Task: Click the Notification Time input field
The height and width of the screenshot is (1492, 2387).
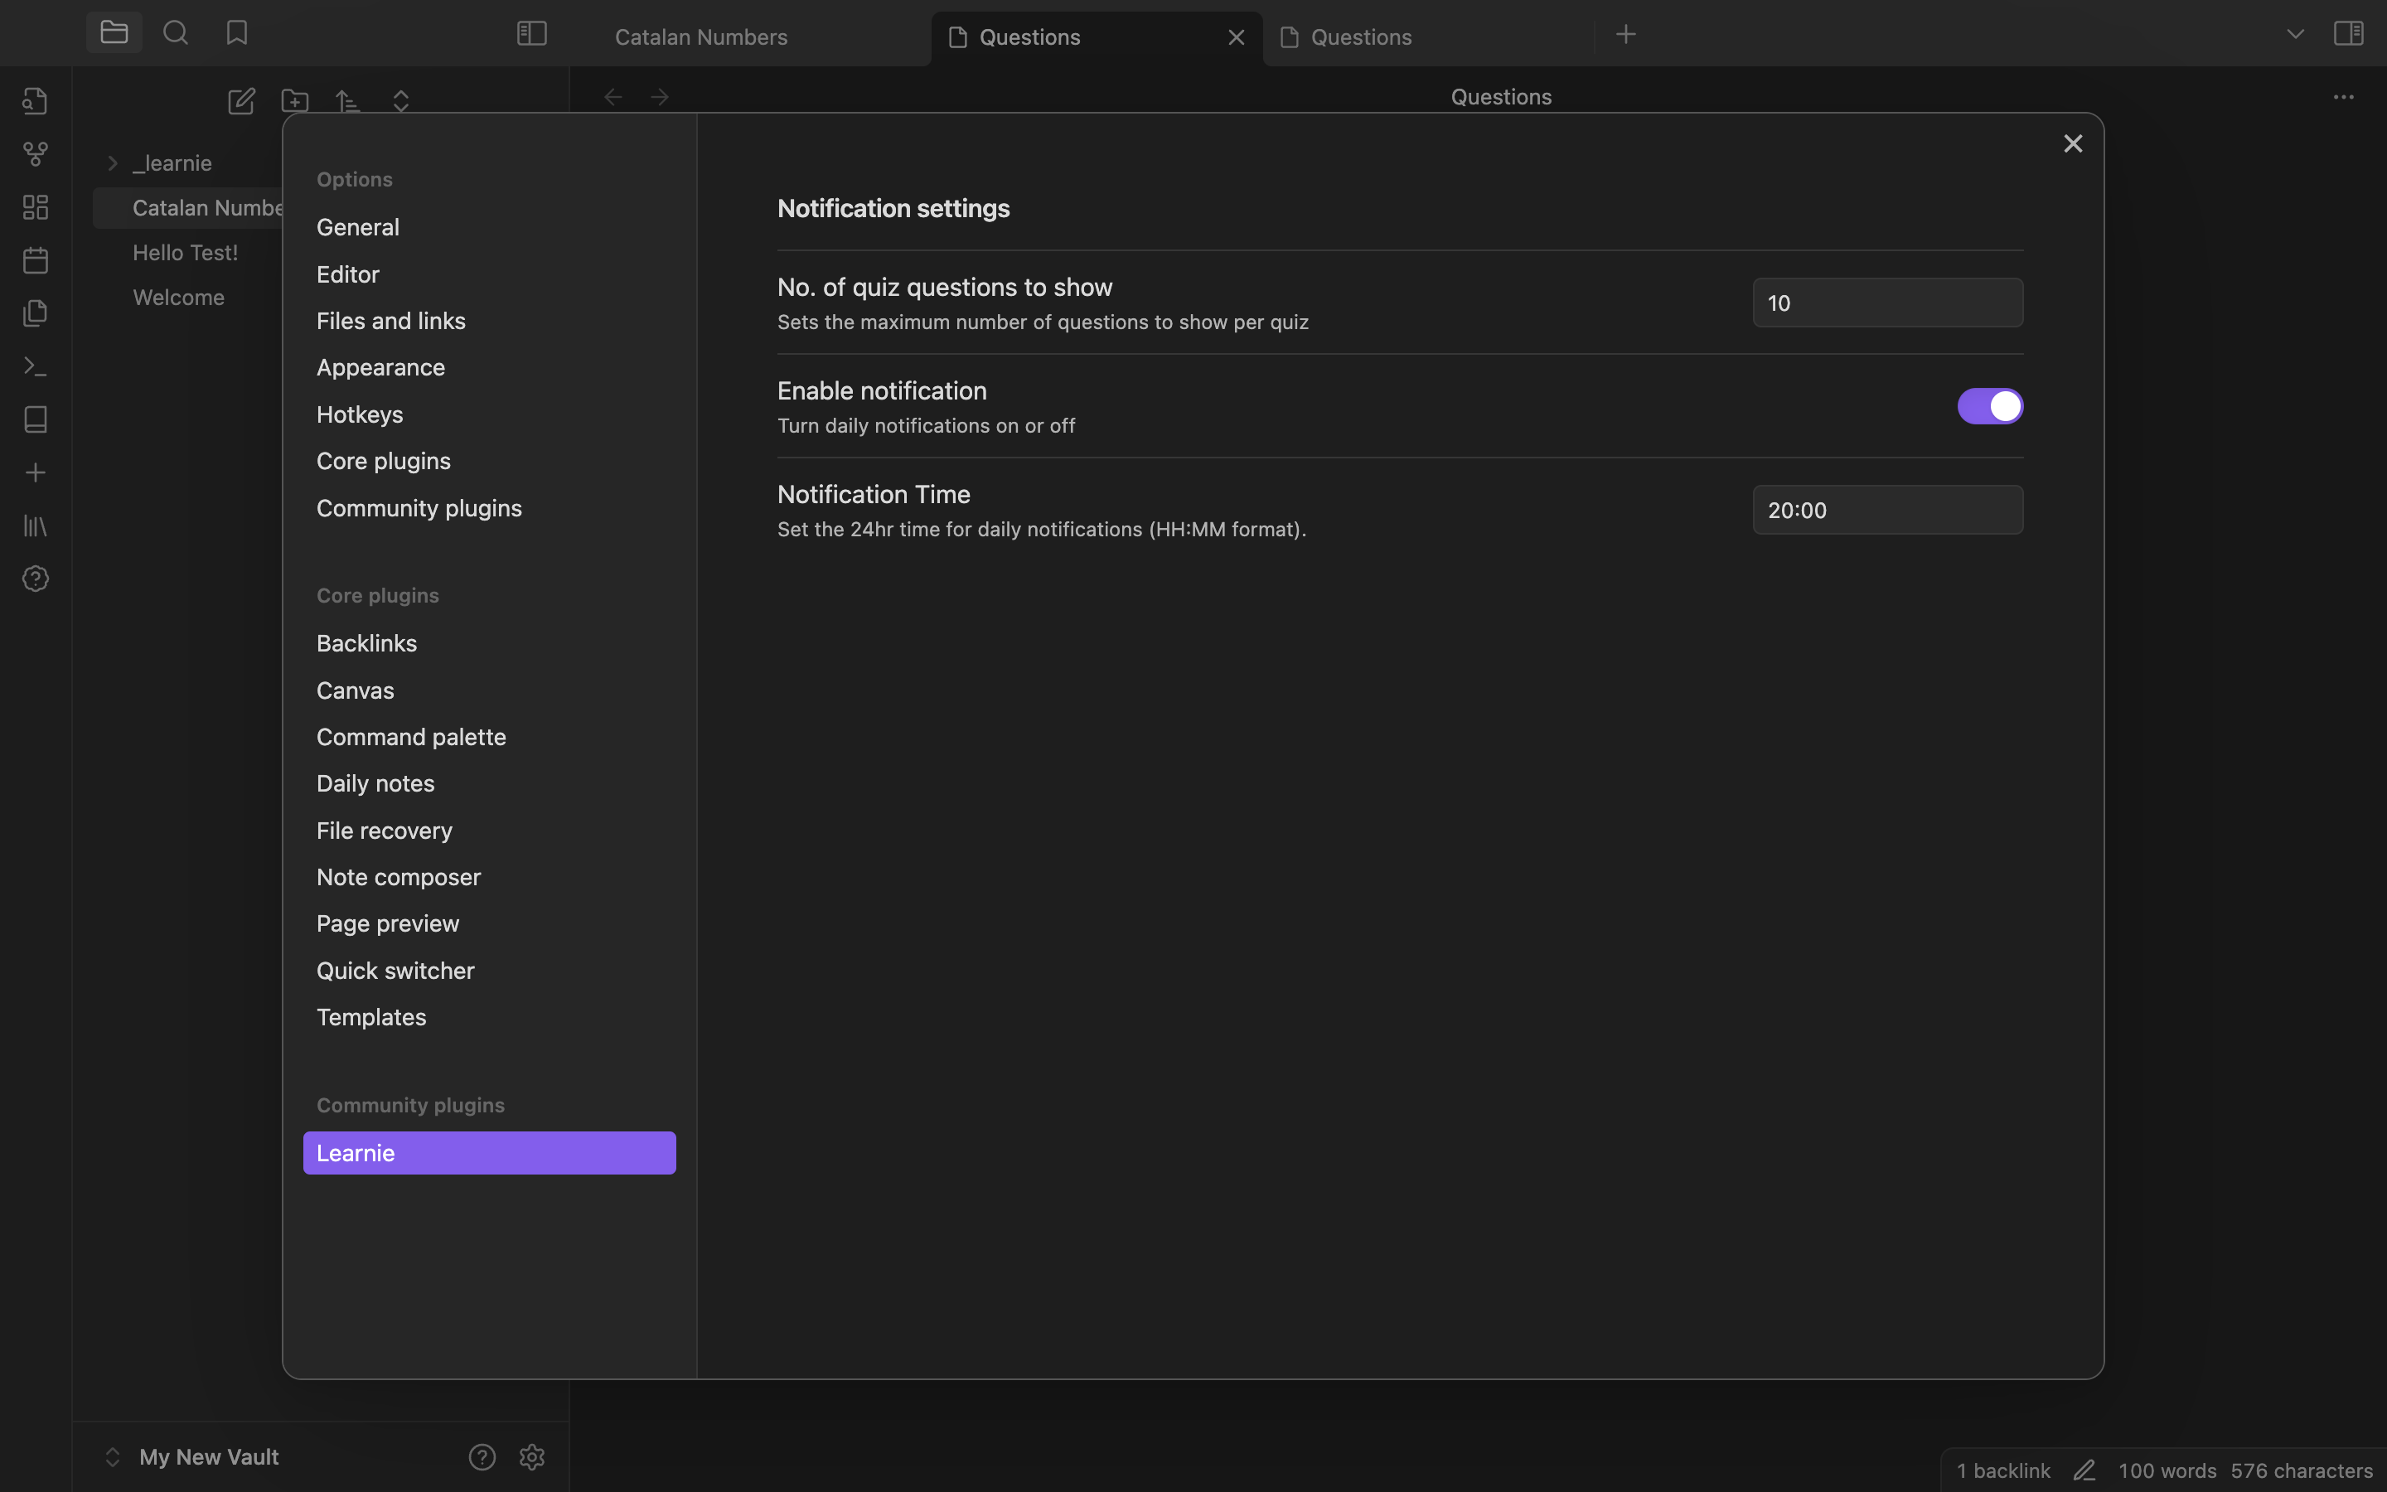Action: (x=1887, y=510)
